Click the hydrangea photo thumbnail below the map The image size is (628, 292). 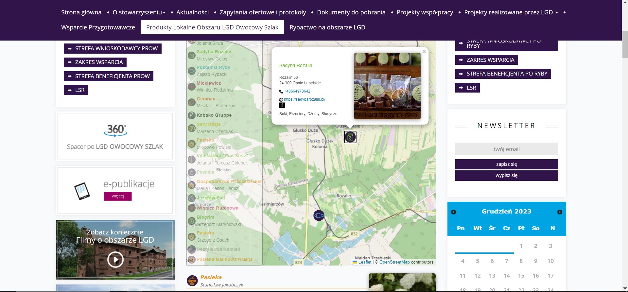(402, 283)
